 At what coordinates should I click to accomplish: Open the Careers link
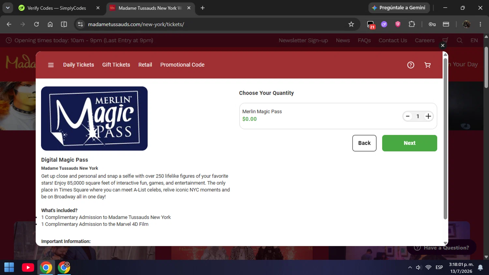coord(424,40)
